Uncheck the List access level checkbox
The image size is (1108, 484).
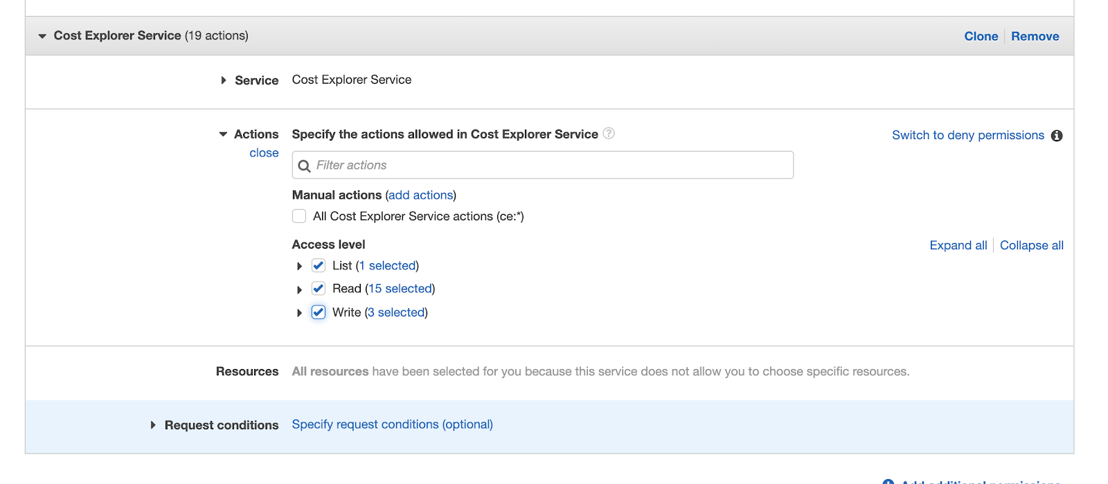(319, 265)
